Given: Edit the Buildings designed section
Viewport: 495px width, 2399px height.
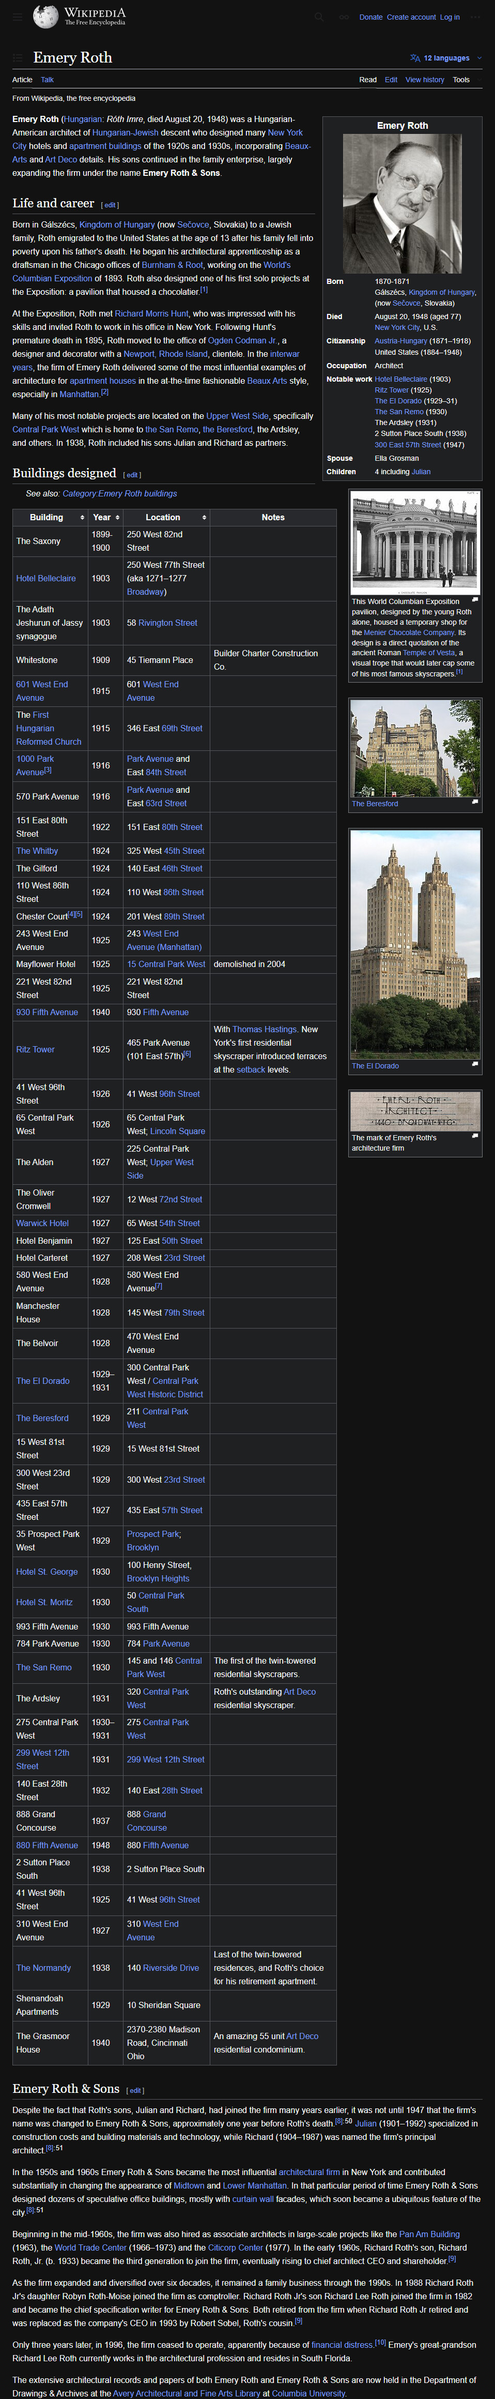Looking at the screenshot, I should tap(131, 475).
